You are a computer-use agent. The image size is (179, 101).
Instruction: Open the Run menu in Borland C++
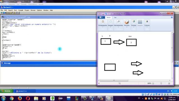click(x=15, y=10)
